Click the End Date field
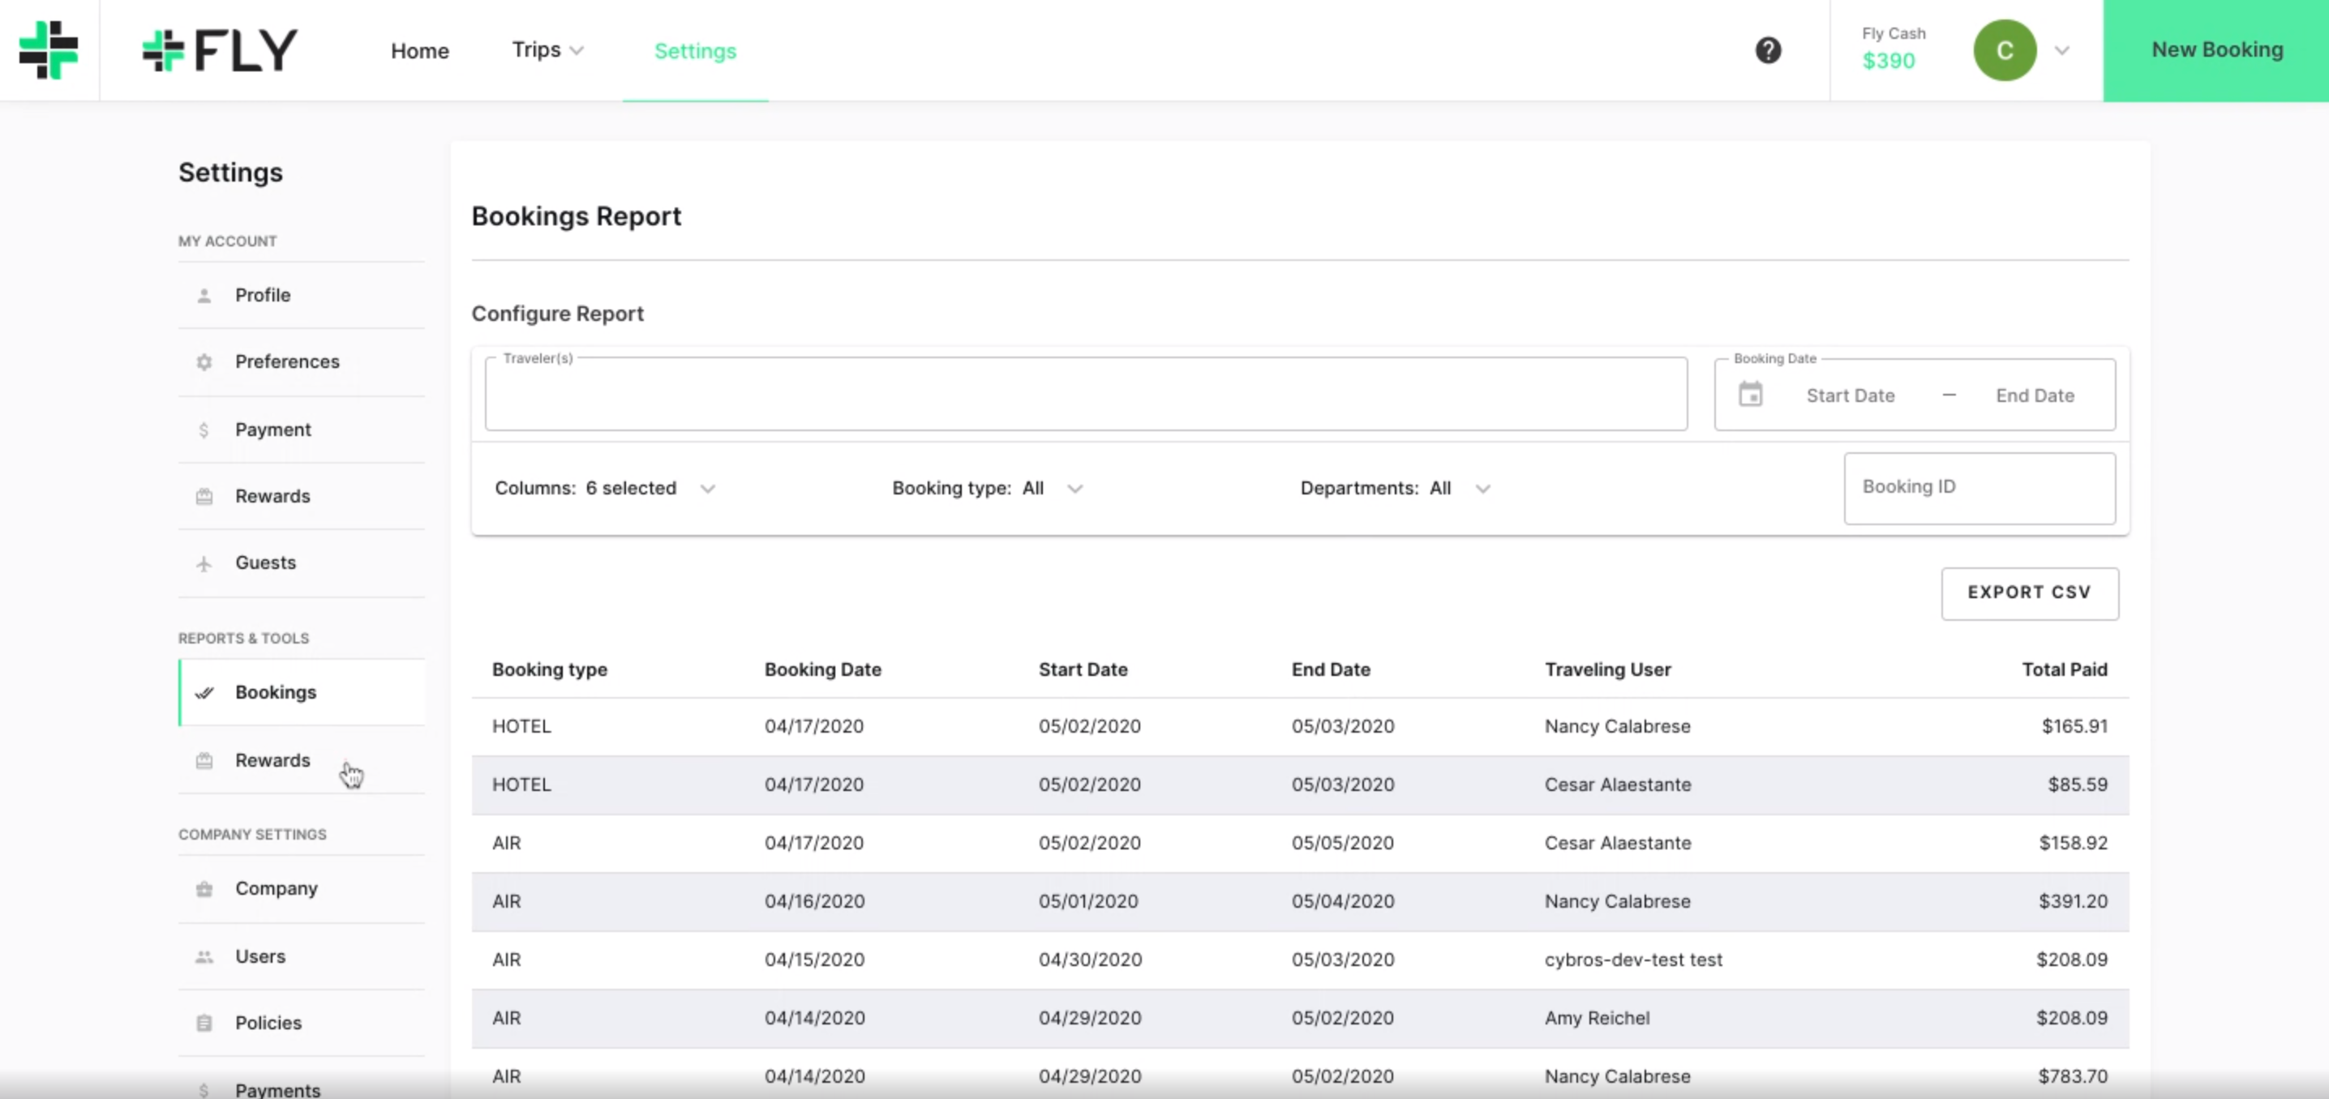The height and width of the screenshot is (1099, 2329). pos(2035,396)
